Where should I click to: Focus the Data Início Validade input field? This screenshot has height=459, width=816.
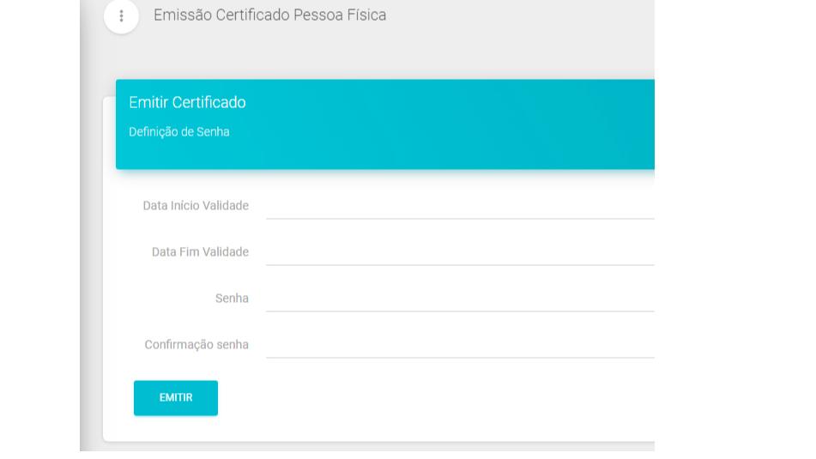(x=459, y=206)
